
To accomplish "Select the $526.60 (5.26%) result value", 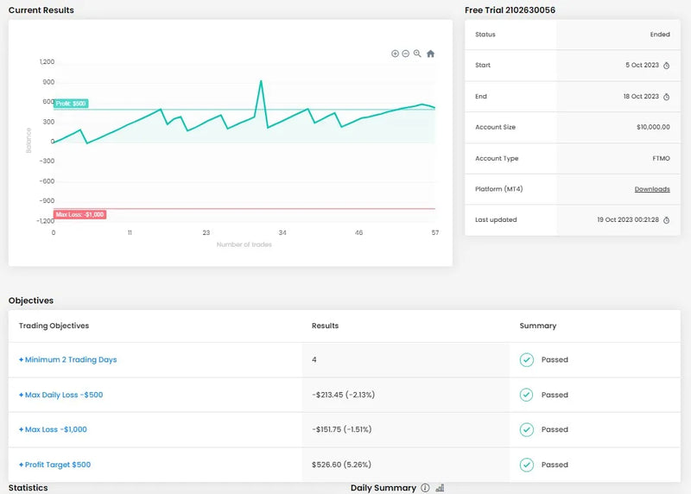I will pyautogui.click(x=341, y=465).
